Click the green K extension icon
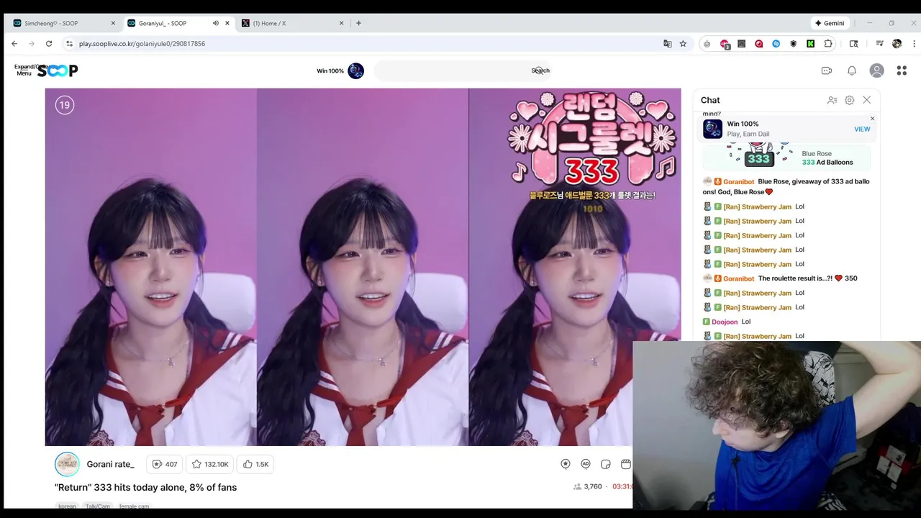921x518 pixels. click(x=810, y=44)
